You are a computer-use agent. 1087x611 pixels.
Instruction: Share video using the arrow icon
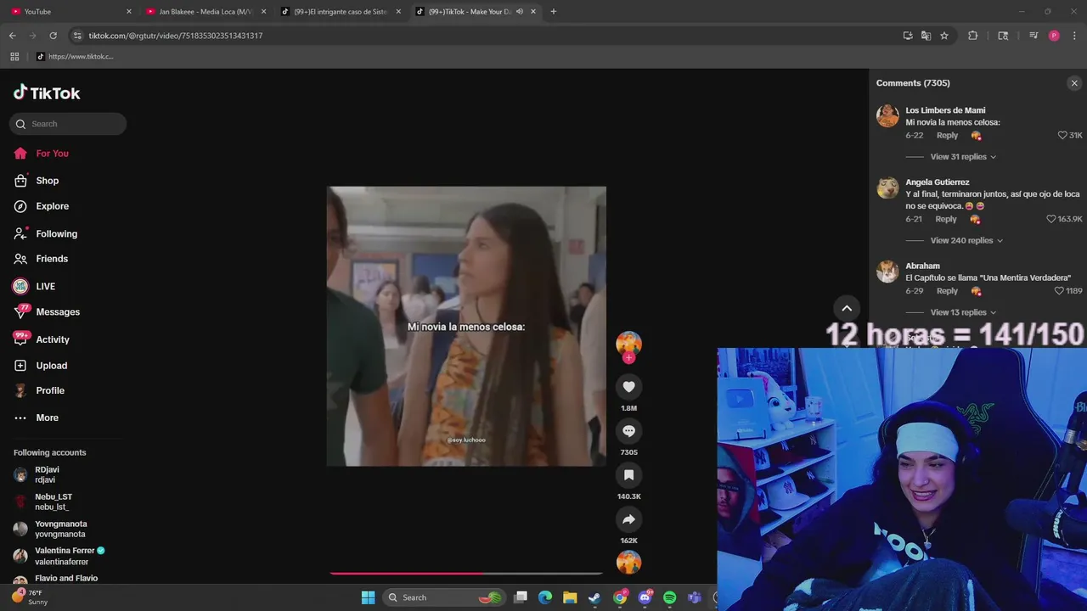point(628,519)
